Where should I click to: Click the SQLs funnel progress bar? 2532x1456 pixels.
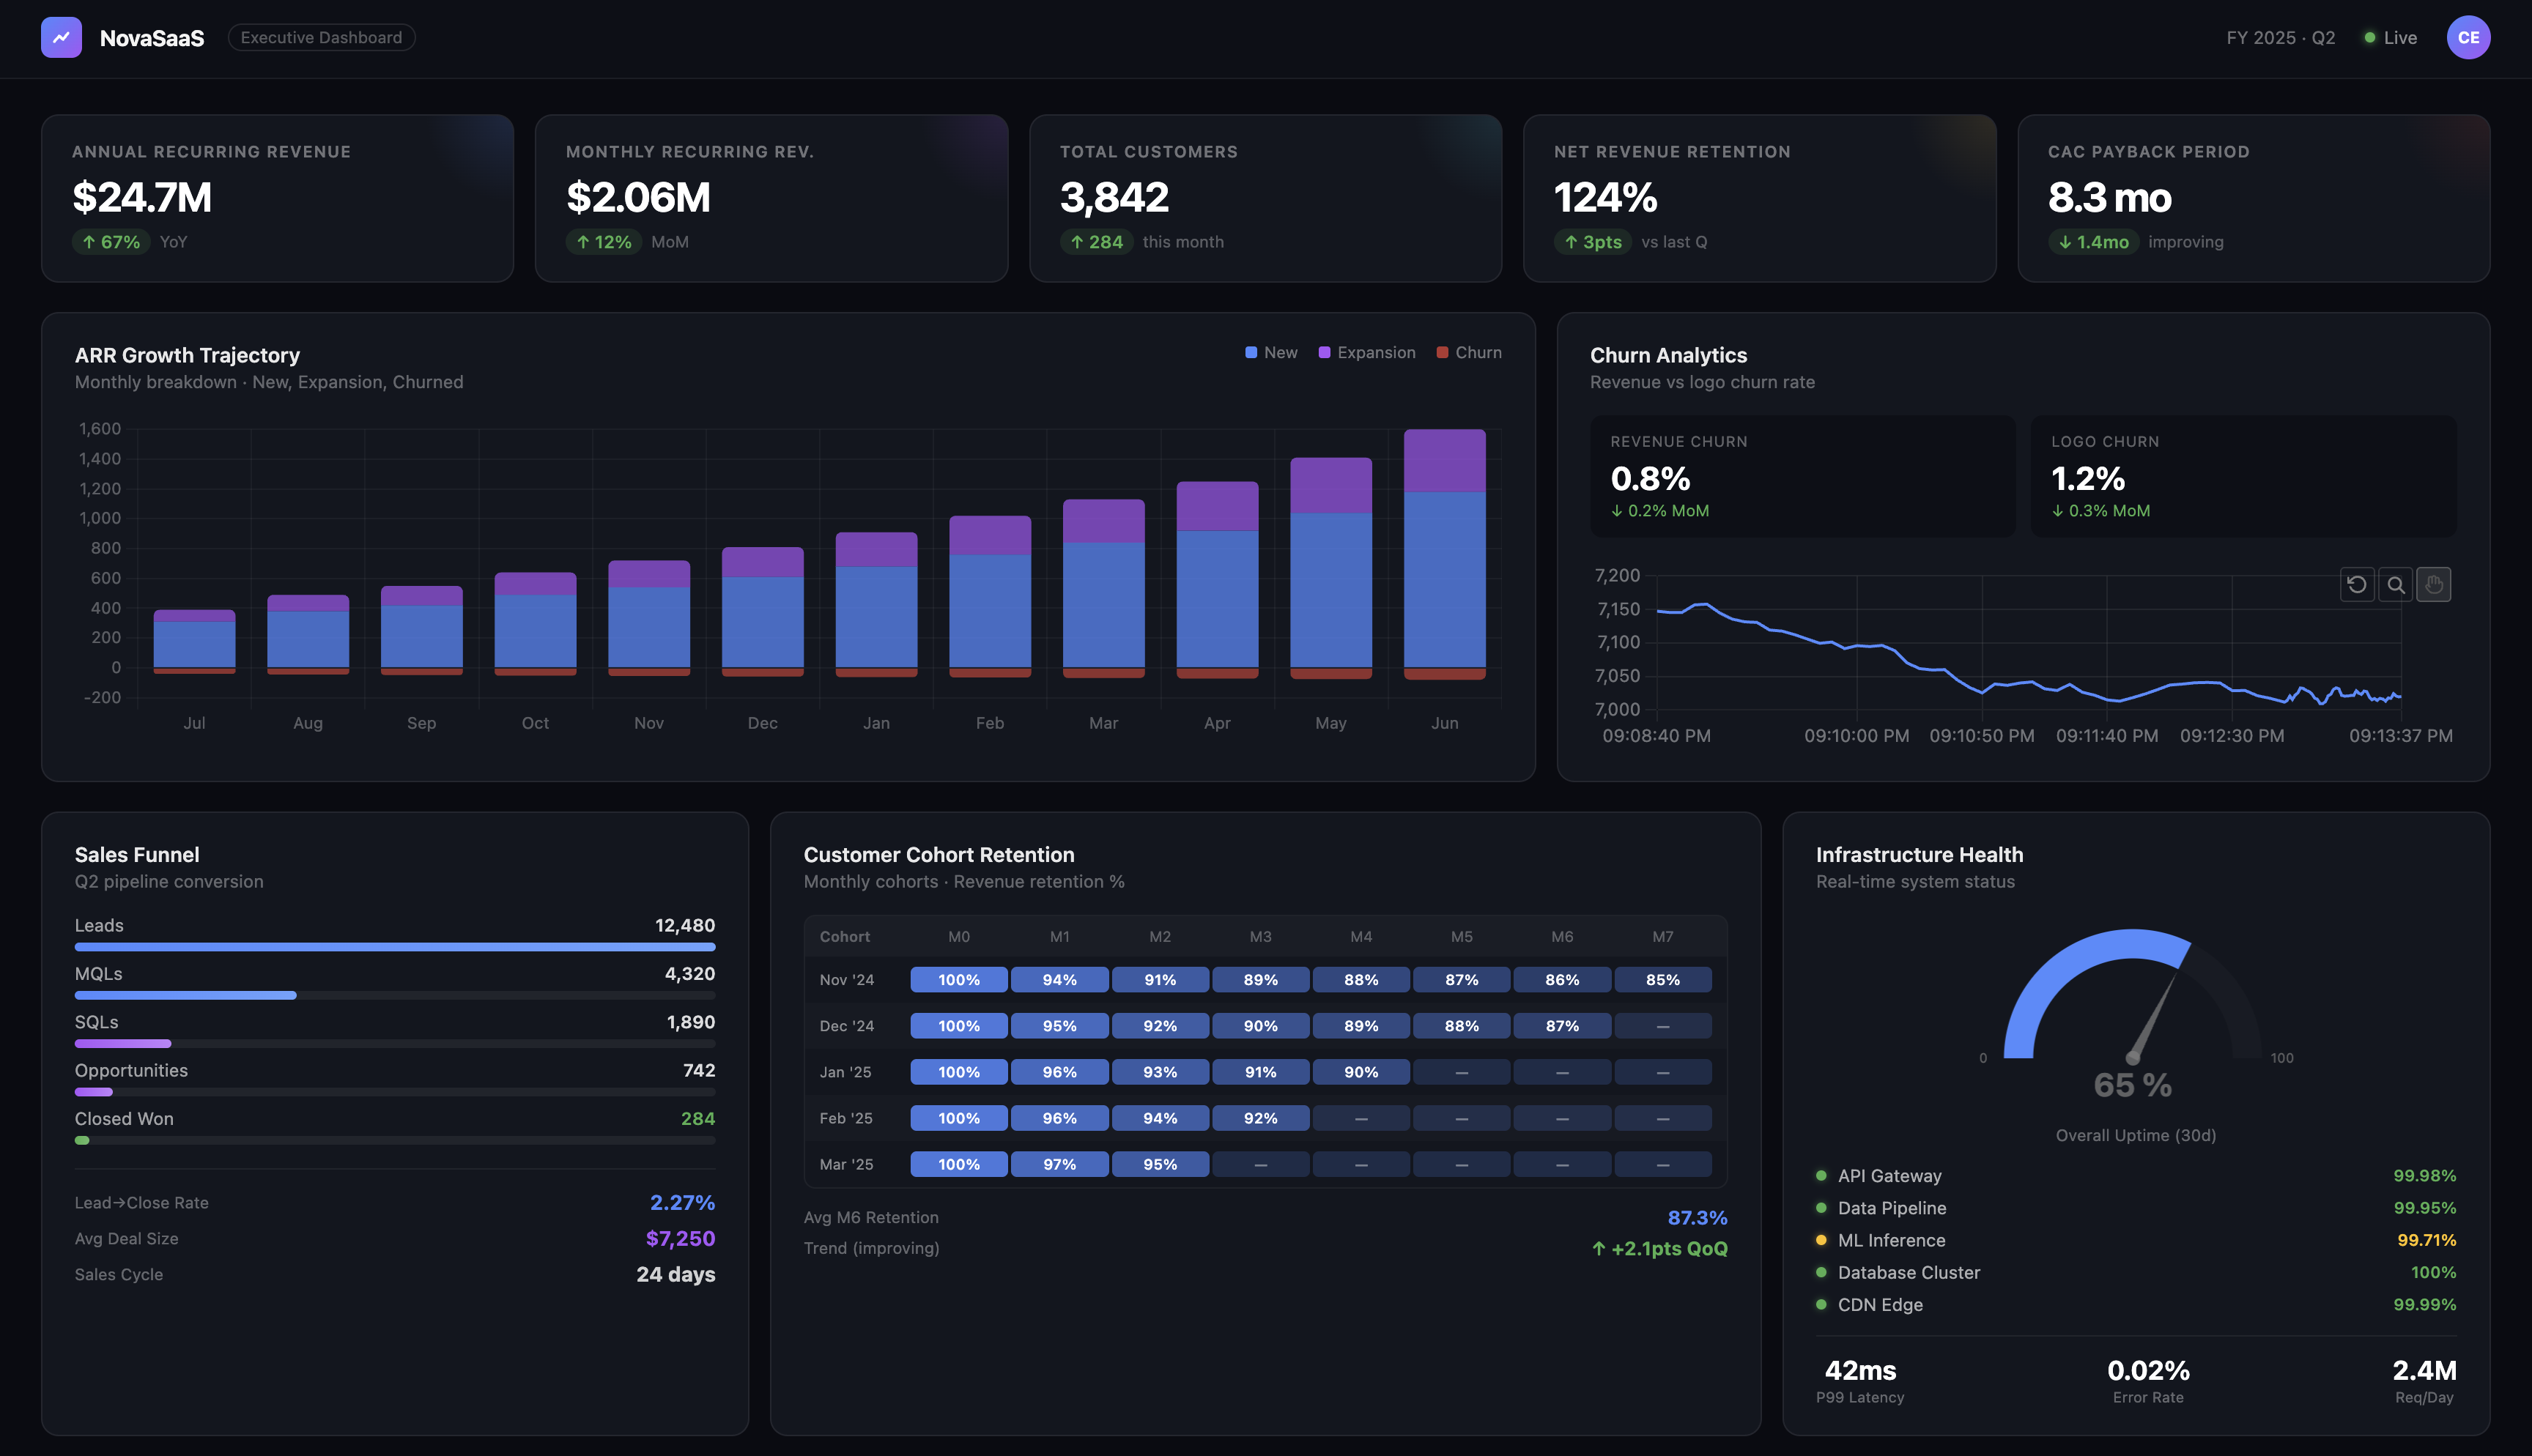click(395, 1043)
